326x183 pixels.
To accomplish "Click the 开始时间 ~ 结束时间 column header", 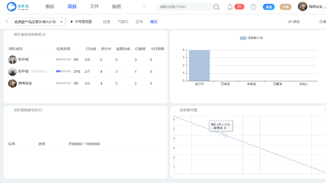I will [x=84, y=144].
